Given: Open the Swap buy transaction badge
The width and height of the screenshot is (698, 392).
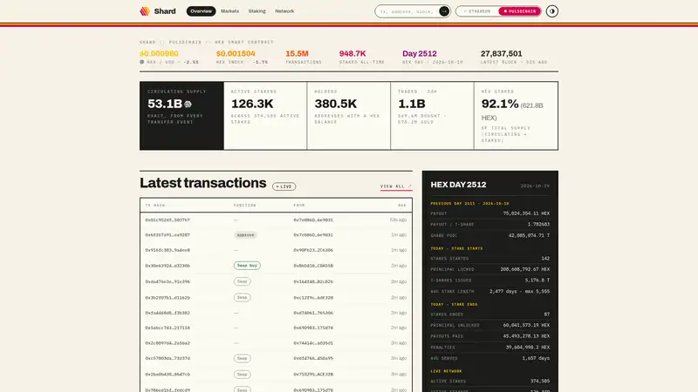Looking at the screenshot, I should pyautogui.click(x=247, y=266).
